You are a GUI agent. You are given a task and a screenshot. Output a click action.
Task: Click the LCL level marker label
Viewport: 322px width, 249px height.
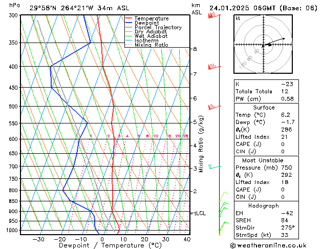[201, 213]
